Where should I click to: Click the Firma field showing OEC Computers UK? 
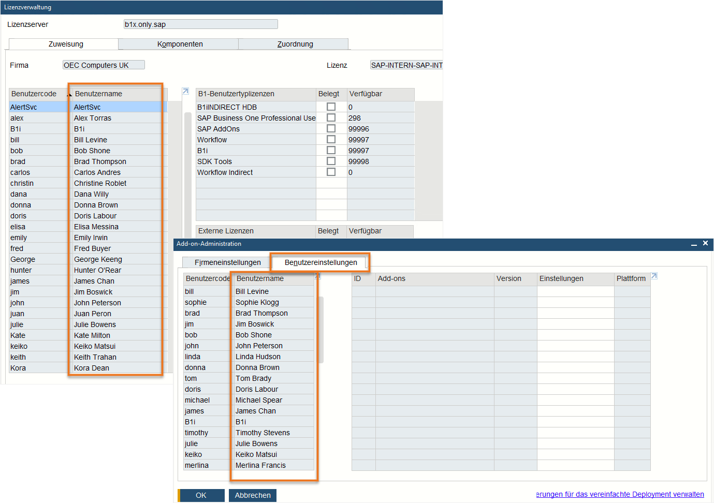pos(103,65)
